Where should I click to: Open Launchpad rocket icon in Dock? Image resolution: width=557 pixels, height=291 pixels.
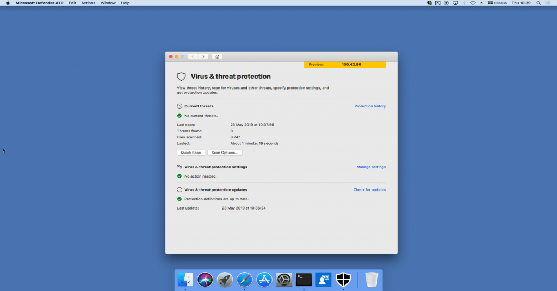point(225,280)
